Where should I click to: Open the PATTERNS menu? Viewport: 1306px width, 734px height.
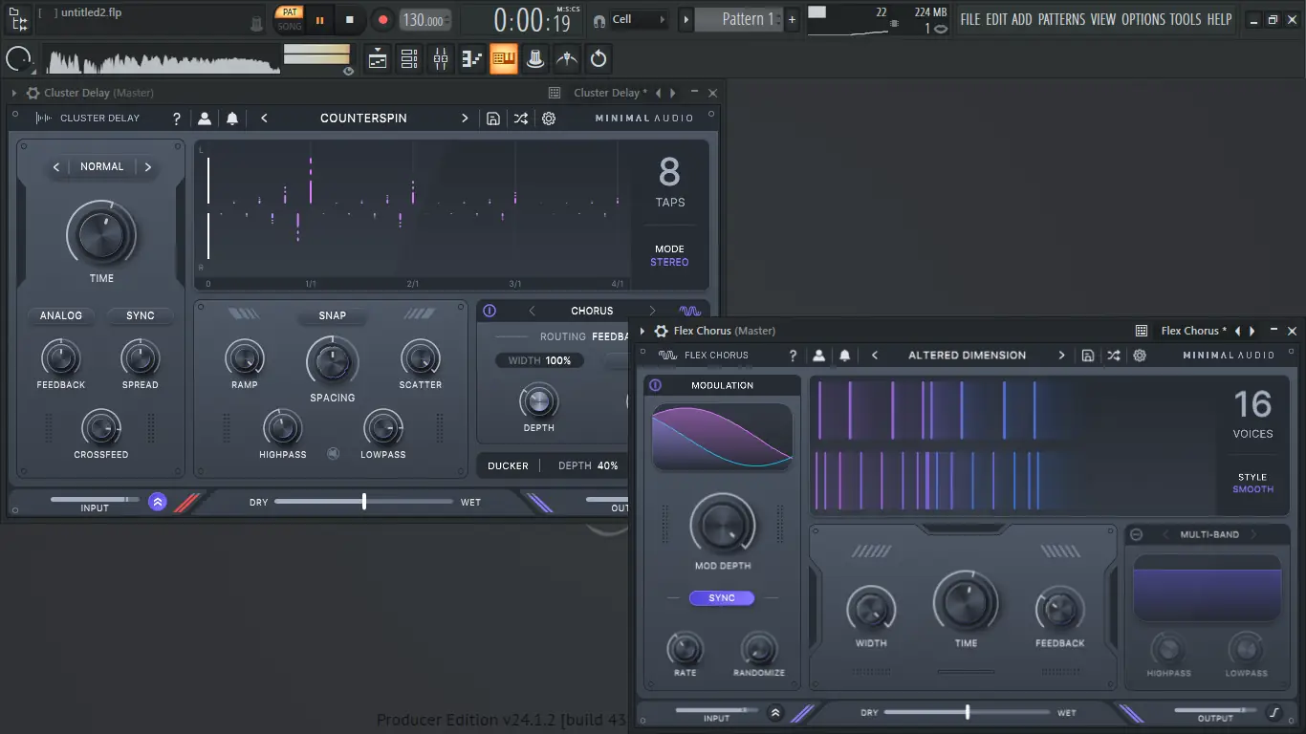pyautogui.click(x=1061, y=19)
